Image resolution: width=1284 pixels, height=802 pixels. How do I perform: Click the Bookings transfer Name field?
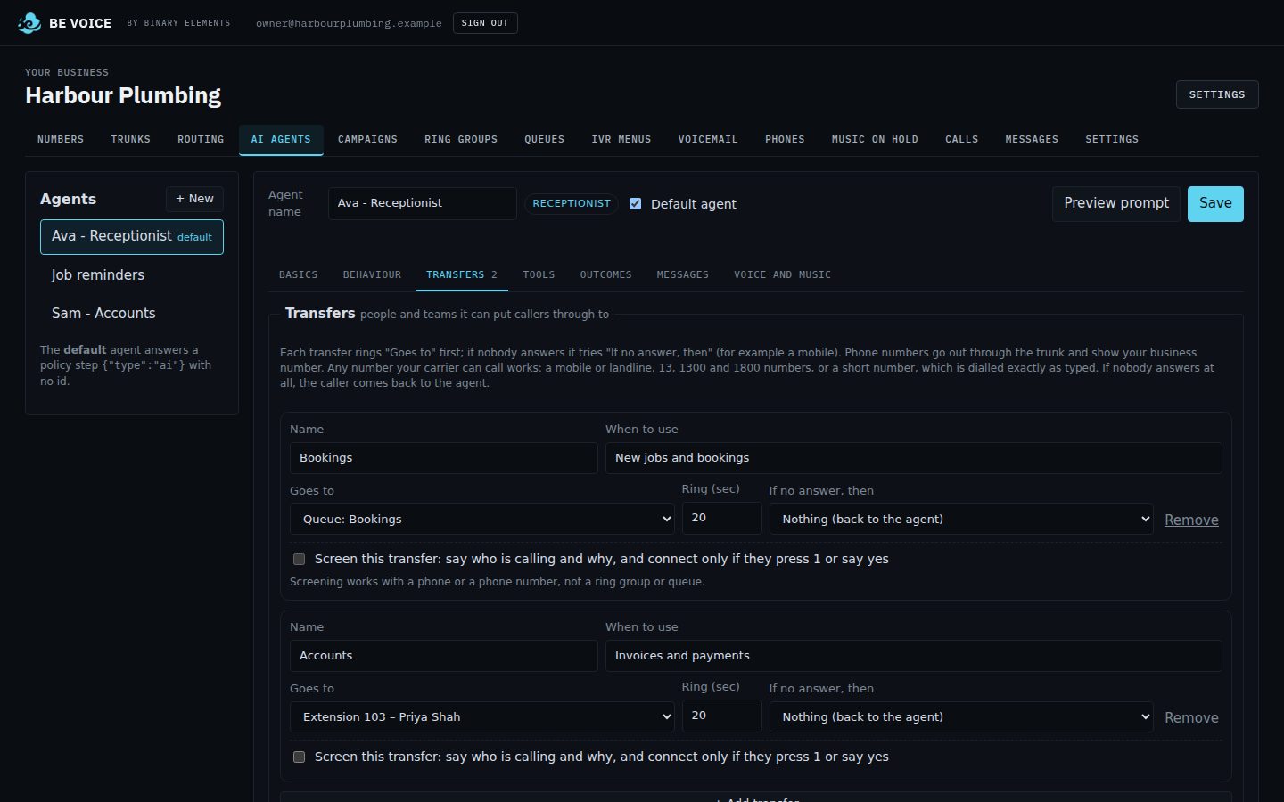tap(444, 458)
